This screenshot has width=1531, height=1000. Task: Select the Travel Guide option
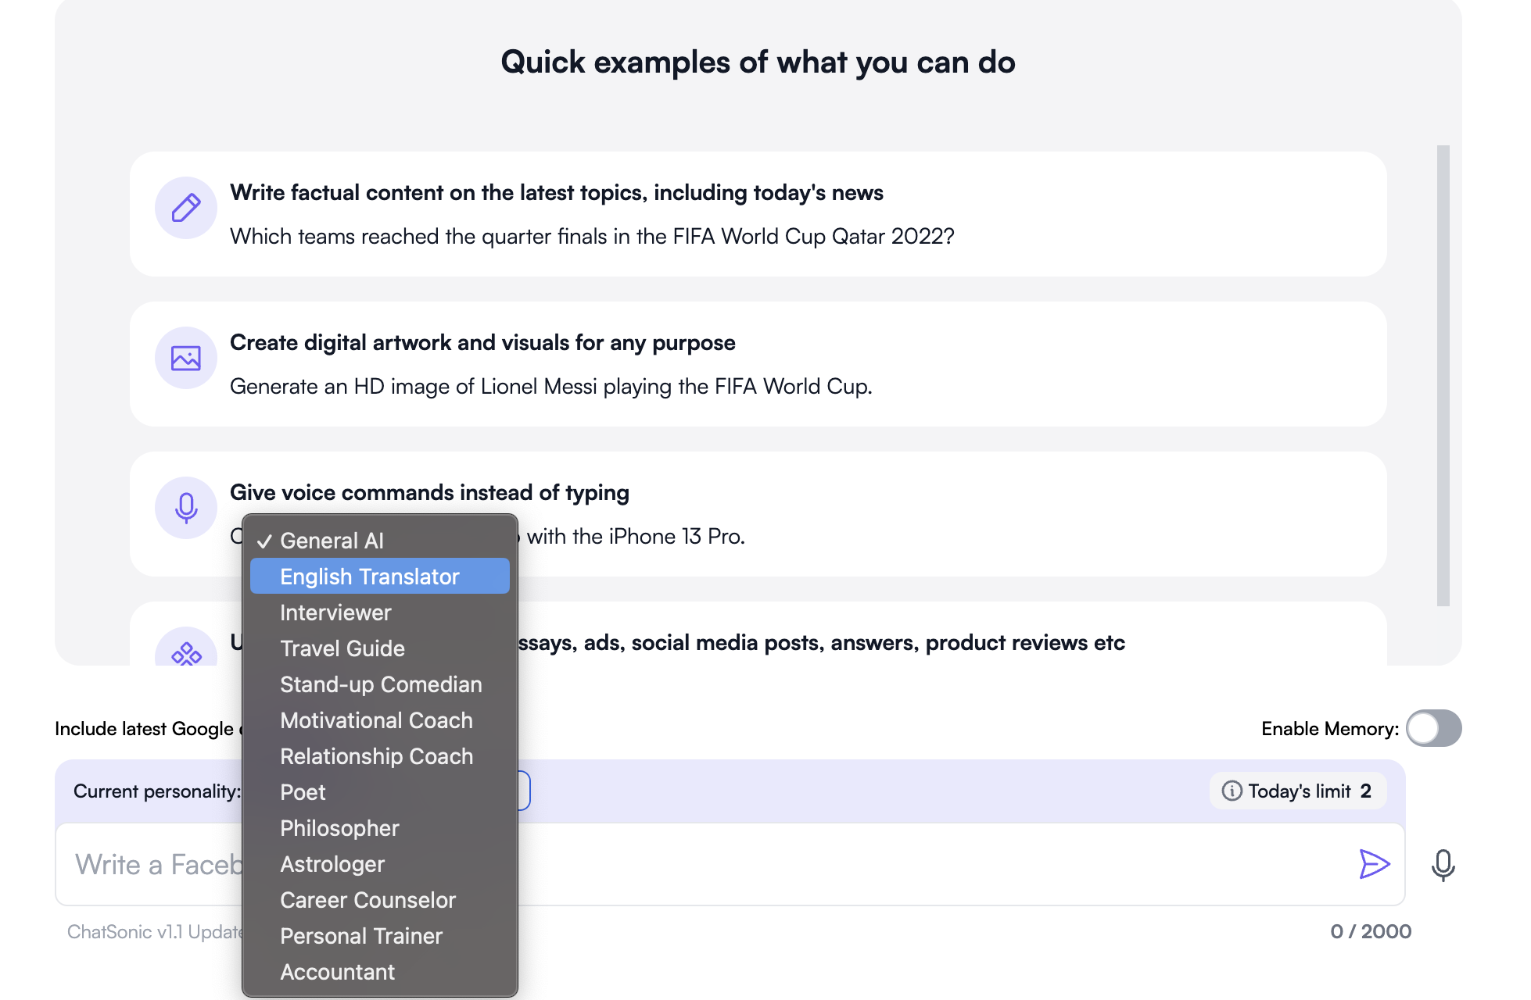(342, 648)
